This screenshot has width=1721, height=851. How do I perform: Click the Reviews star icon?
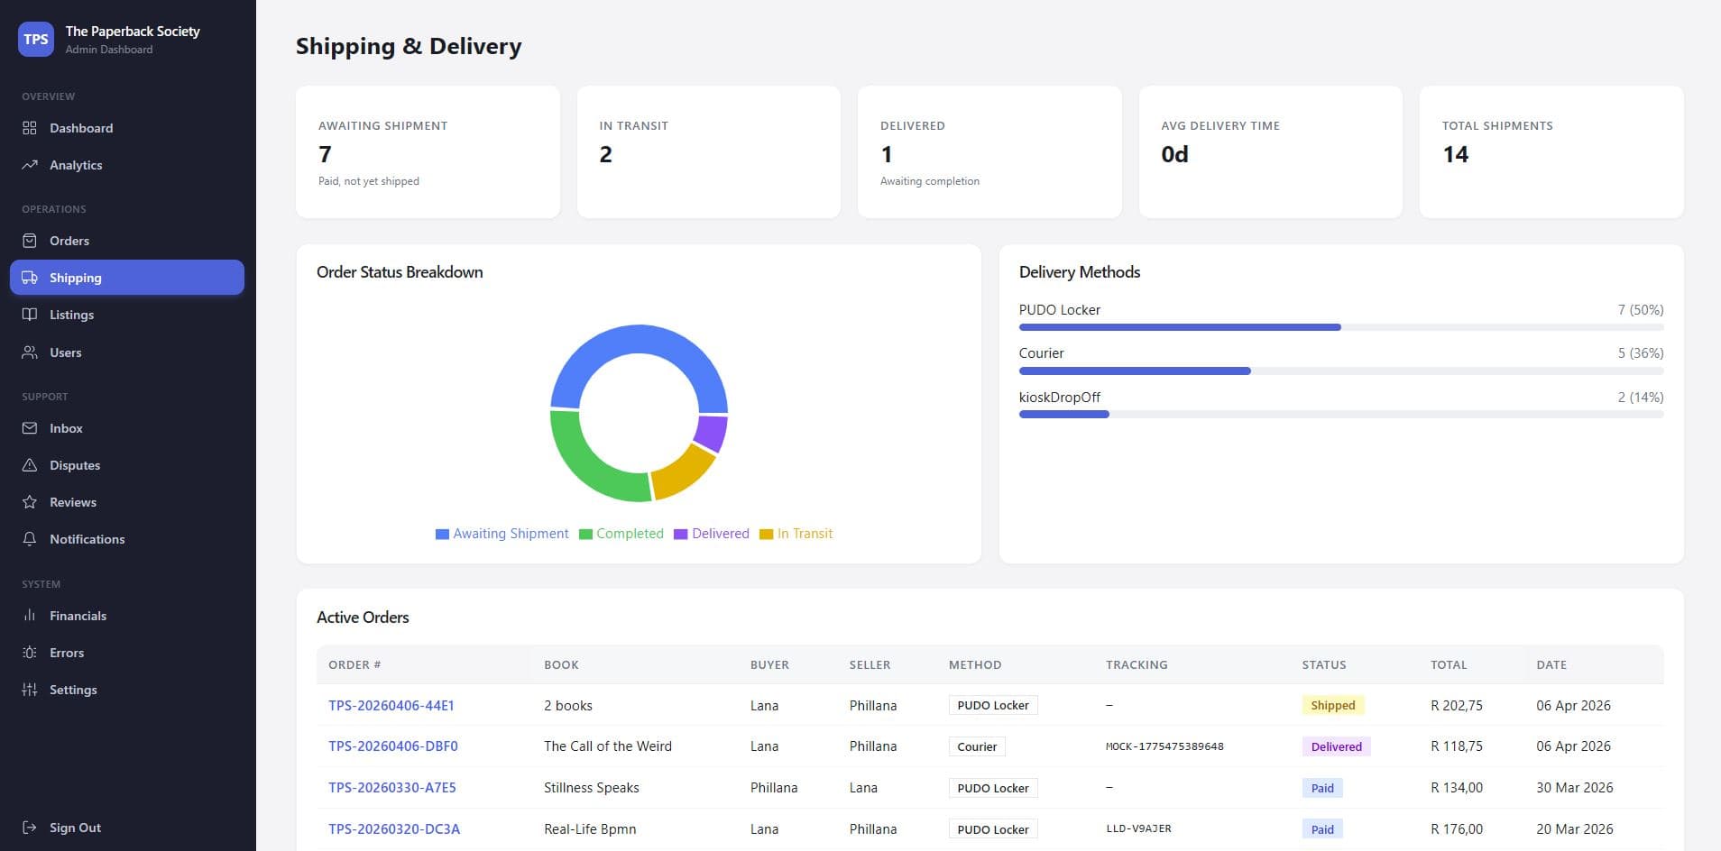click(28, 501)
